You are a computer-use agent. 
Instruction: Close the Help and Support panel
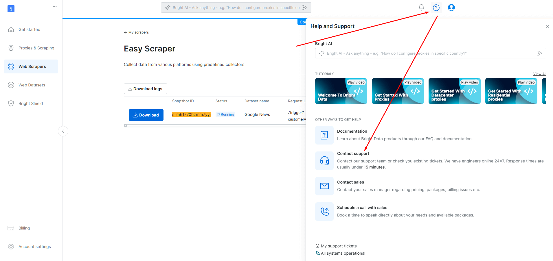(548, 27)
